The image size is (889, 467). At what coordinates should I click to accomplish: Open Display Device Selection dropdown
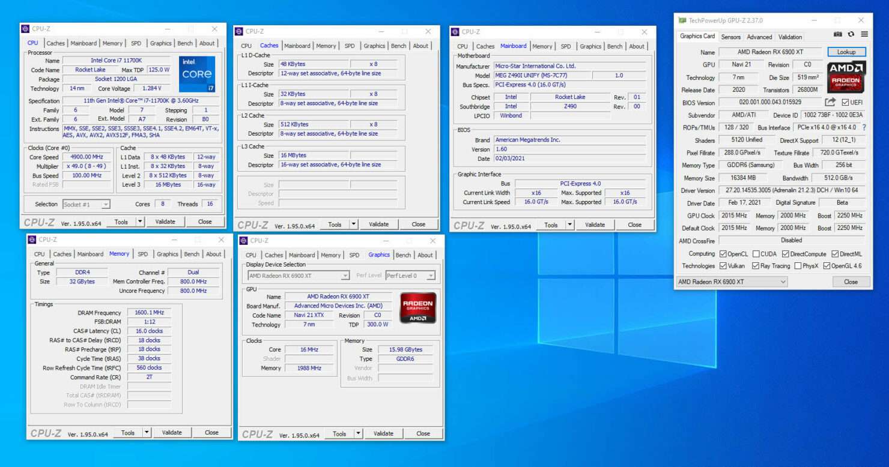[299, 276]
